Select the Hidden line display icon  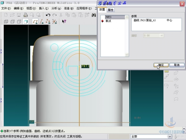click(12, 21)
